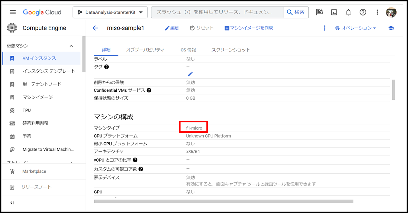Open the help question mark menu
408x213 pixels.
[x=363, y=12]
